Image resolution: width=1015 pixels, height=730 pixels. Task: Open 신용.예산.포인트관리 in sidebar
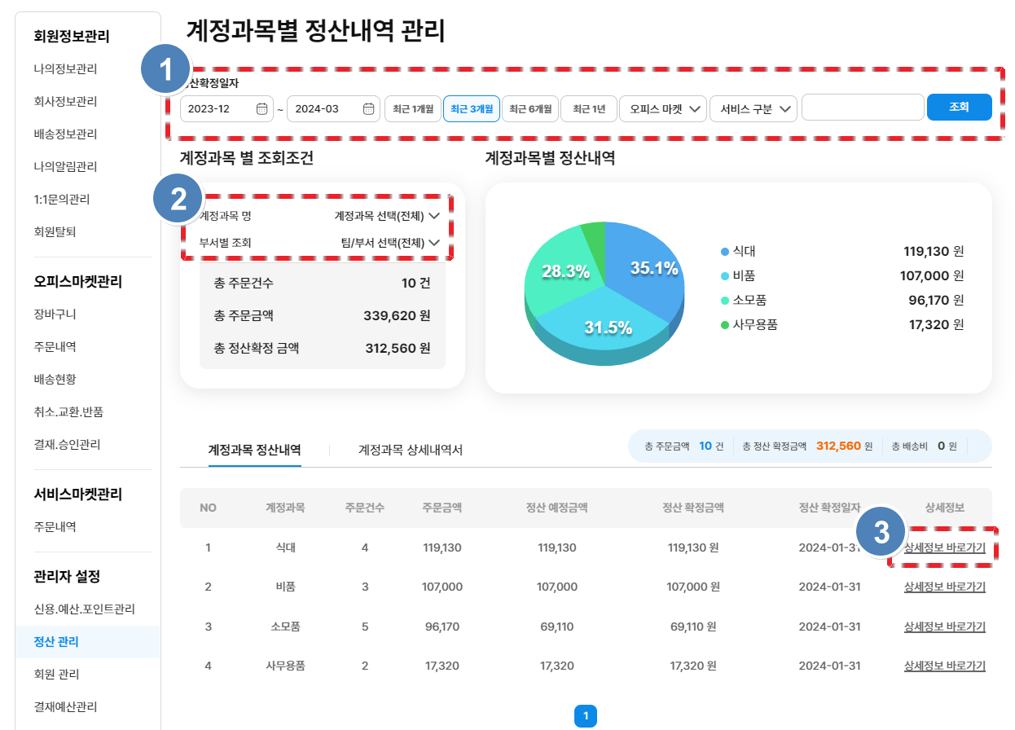[85, 609]
